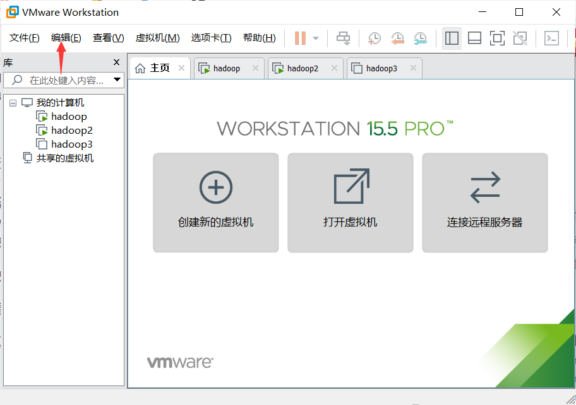The image size is (576, 405).
Task: Click the send Ctrl+Alt+Del toolbar icon
Action: (x=344, y=38)
